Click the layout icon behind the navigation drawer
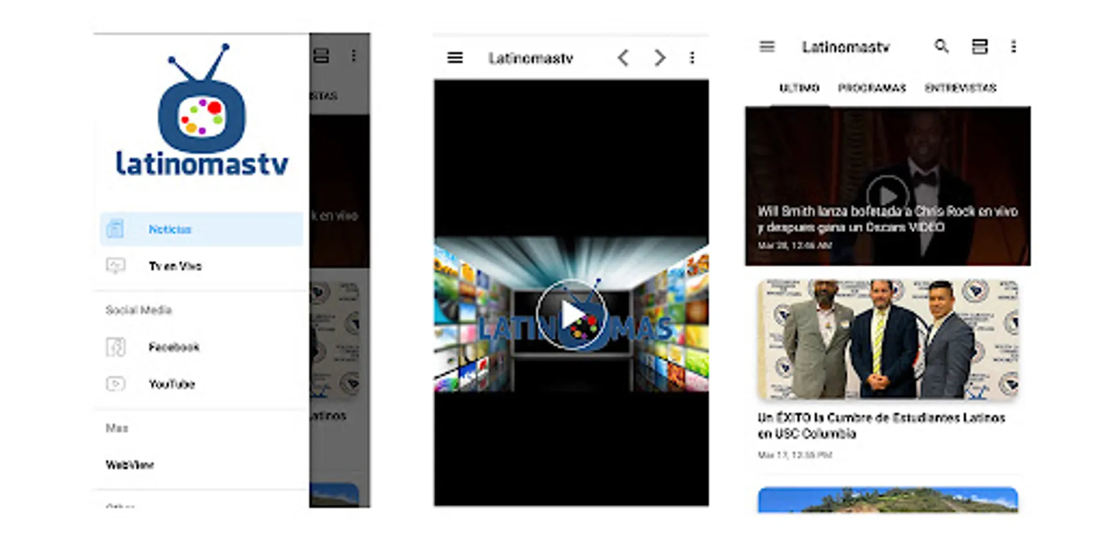The image size is (1106, 540). click(321, 56)
